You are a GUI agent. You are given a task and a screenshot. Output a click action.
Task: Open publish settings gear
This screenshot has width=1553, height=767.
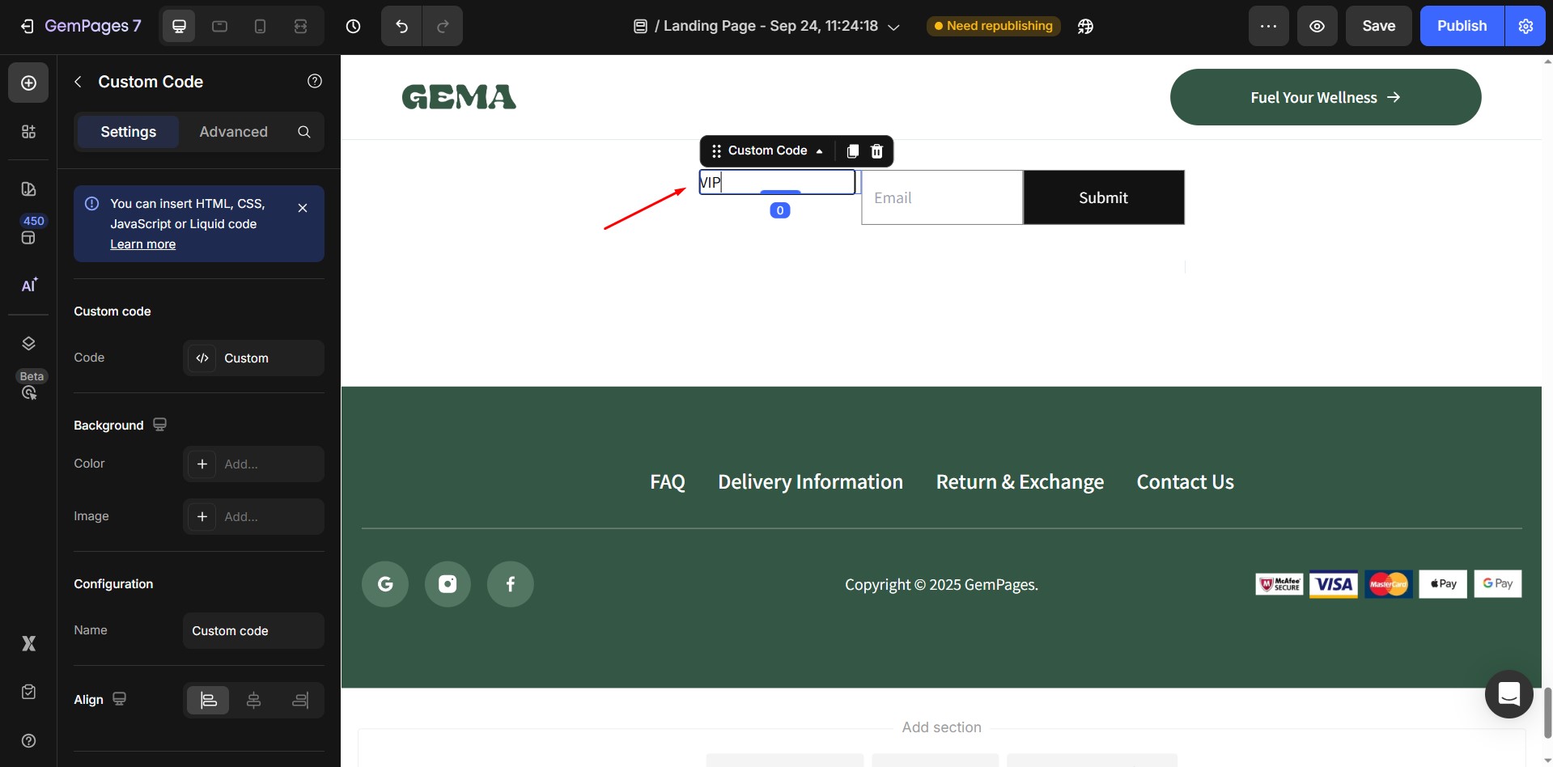pyautogui.click(x=1525, y=26)
